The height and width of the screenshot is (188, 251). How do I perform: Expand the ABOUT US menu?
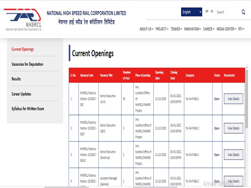[146, 29]
